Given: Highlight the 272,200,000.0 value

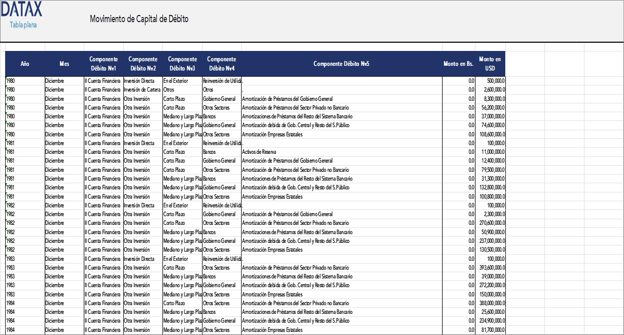Looking at the screenshot, I should [x=490, y=285].
